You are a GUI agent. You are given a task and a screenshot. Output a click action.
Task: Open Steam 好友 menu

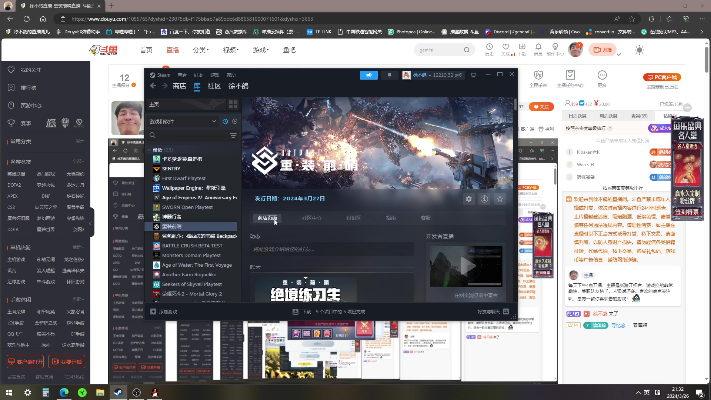198,75
